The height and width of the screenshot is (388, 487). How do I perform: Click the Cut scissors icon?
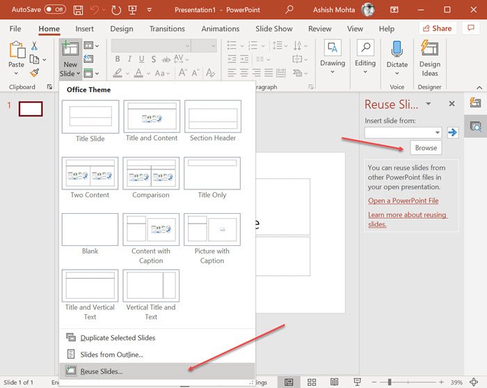[34, 46]
